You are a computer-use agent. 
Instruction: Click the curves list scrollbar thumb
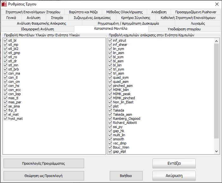click(217, 92)
